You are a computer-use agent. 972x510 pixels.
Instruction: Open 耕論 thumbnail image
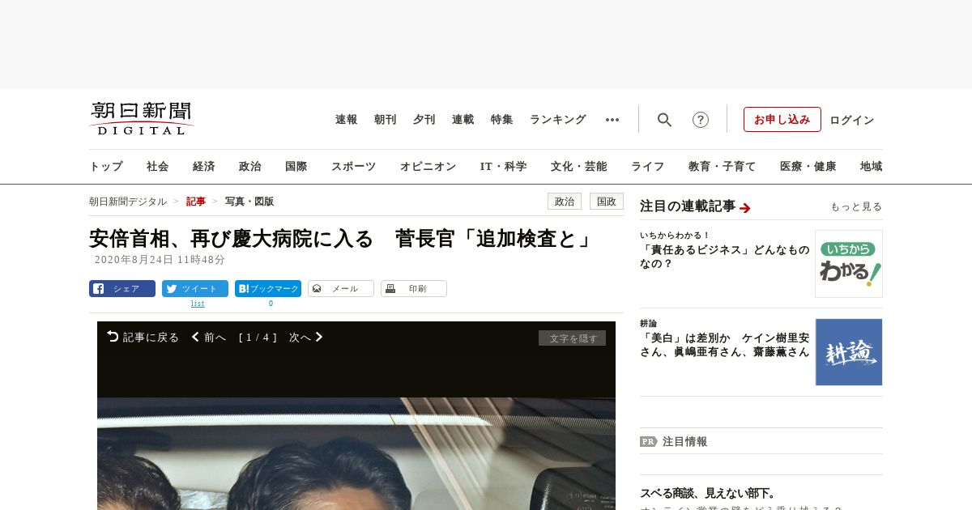click(849, 352)
